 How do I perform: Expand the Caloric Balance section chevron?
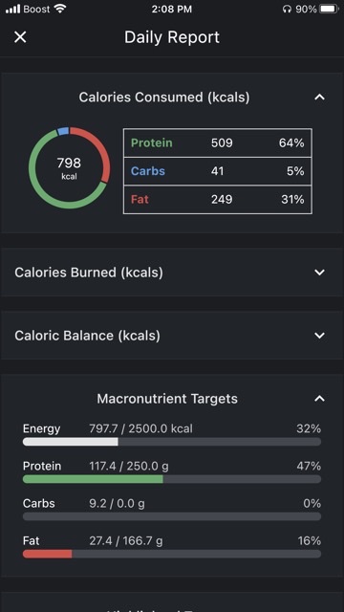coord(319,336)
